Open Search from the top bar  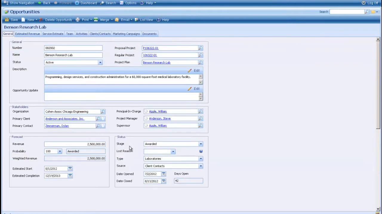pos(108,3)
